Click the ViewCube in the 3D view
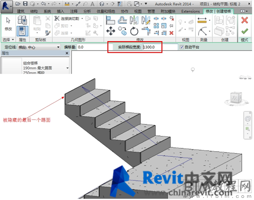Screen dimensions: 254x200 [x=236, y=98]
